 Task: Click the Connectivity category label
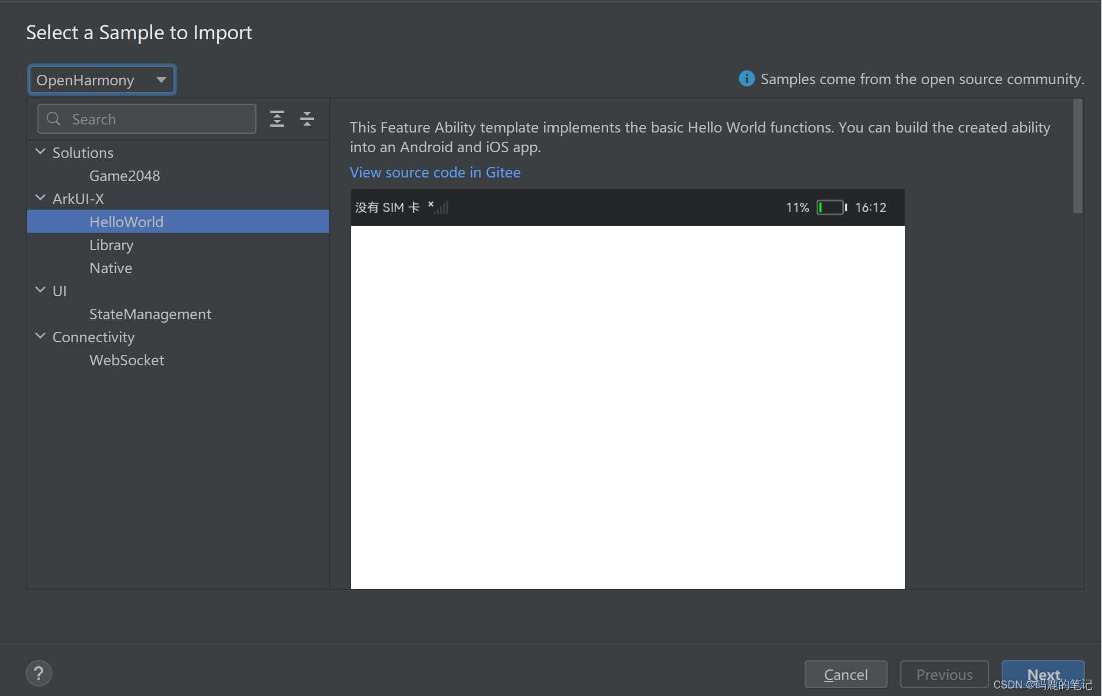click(93, 337)
